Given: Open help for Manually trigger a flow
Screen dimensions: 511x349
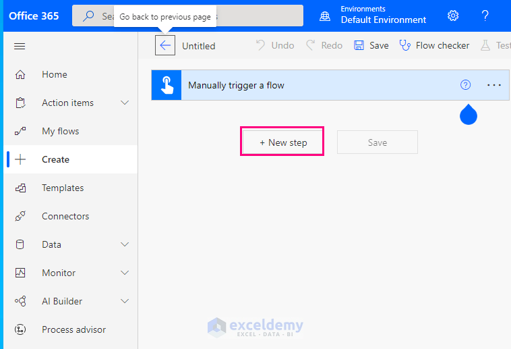Looking at the screenshot, I should (x=465, y=85).
